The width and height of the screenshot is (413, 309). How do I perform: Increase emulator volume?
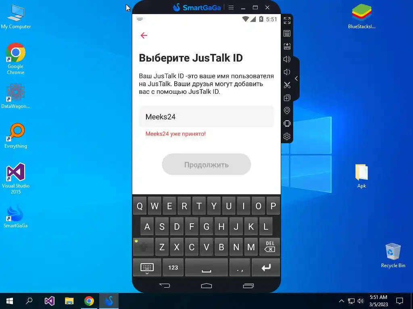(x=287, y=59)
